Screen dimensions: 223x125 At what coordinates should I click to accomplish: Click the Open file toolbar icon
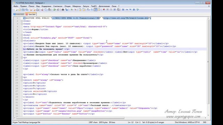(20, 10)
